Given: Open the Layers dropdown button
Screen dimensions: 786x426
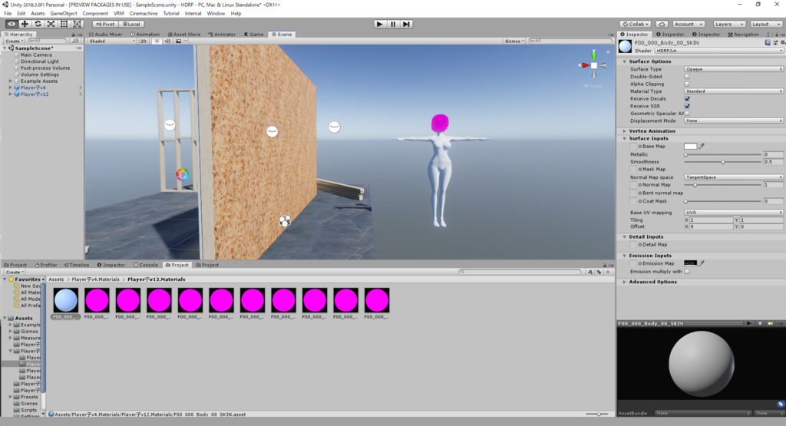Looking at the screenshot, I should tap(728, 24).
